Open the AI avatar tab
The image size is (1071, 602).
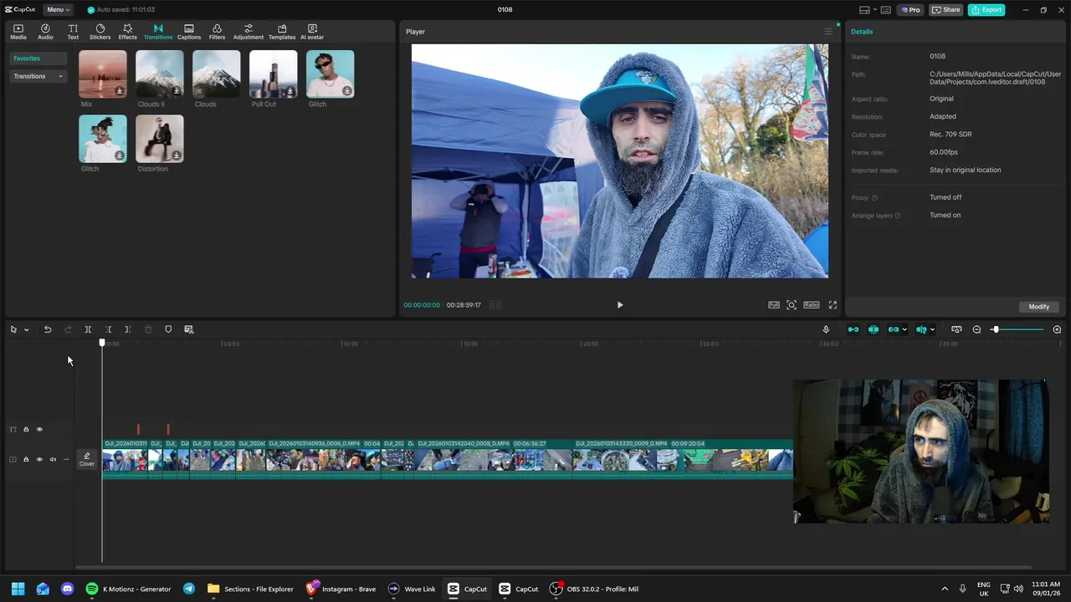tap(312, 32)
